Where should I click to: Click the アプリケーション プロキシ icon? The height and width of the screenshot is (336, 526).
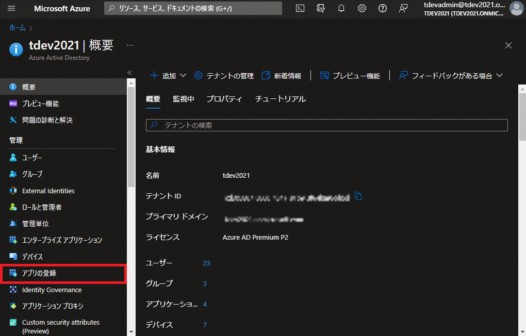coord(13,306)
